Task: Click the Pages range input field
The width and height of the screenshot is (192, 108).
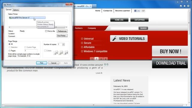Action: 31,51
